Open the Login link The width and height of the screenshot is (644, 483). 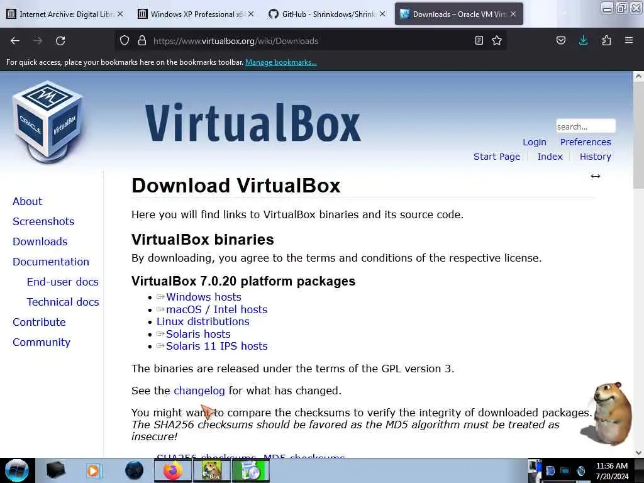(535, 142)
